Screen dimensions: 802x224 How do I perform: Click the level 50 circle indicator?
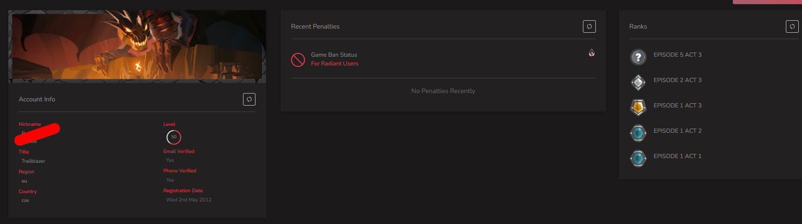[174, 137]
